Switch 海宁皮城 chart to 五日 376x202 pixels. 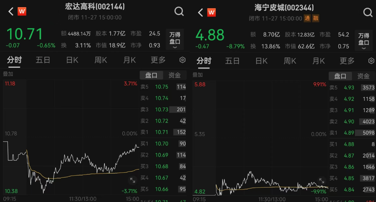pos(232,61)
